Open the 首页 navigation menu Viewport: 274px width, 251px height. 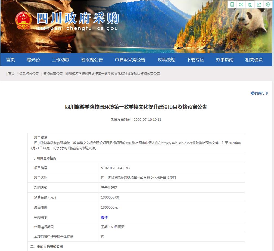(x=11, y=60)
